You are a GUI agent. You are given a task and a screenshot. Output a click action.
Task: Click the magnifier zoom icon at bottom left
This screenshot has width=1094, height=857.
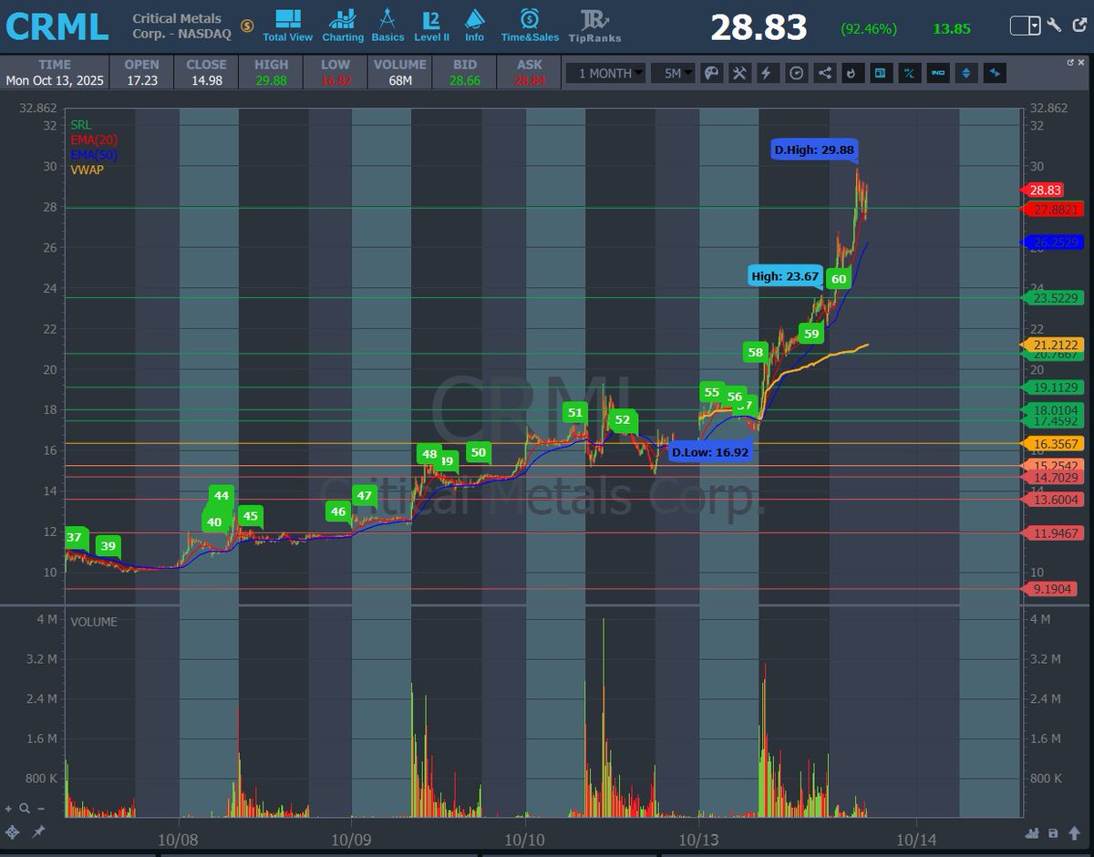[x=25, y=808]
